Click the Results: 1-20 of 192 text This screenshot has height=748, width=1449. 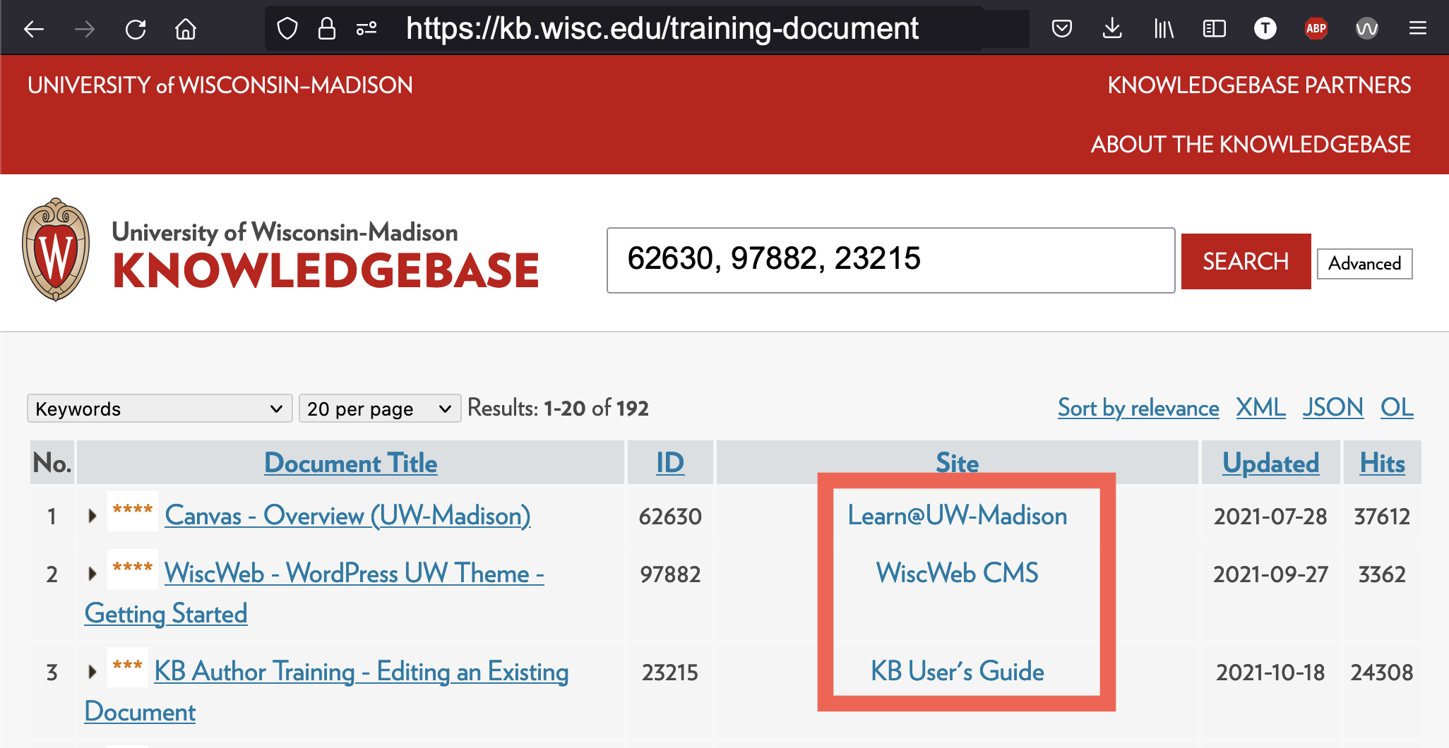click(x=558, y=408)
